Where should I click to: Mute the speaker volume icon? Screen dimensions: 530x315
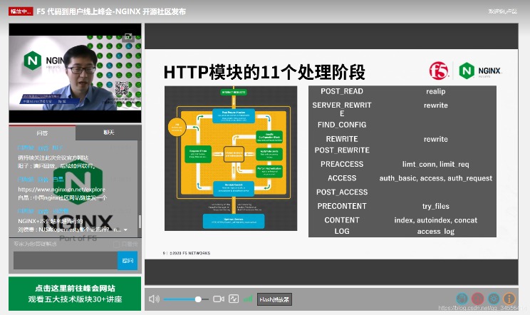point(154,299)
